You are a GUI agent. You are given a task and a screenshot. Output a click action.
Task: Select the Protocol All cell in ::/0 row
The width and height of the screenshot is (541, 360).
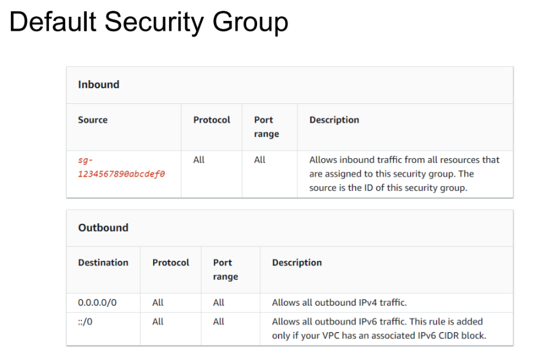coord(158,322)
